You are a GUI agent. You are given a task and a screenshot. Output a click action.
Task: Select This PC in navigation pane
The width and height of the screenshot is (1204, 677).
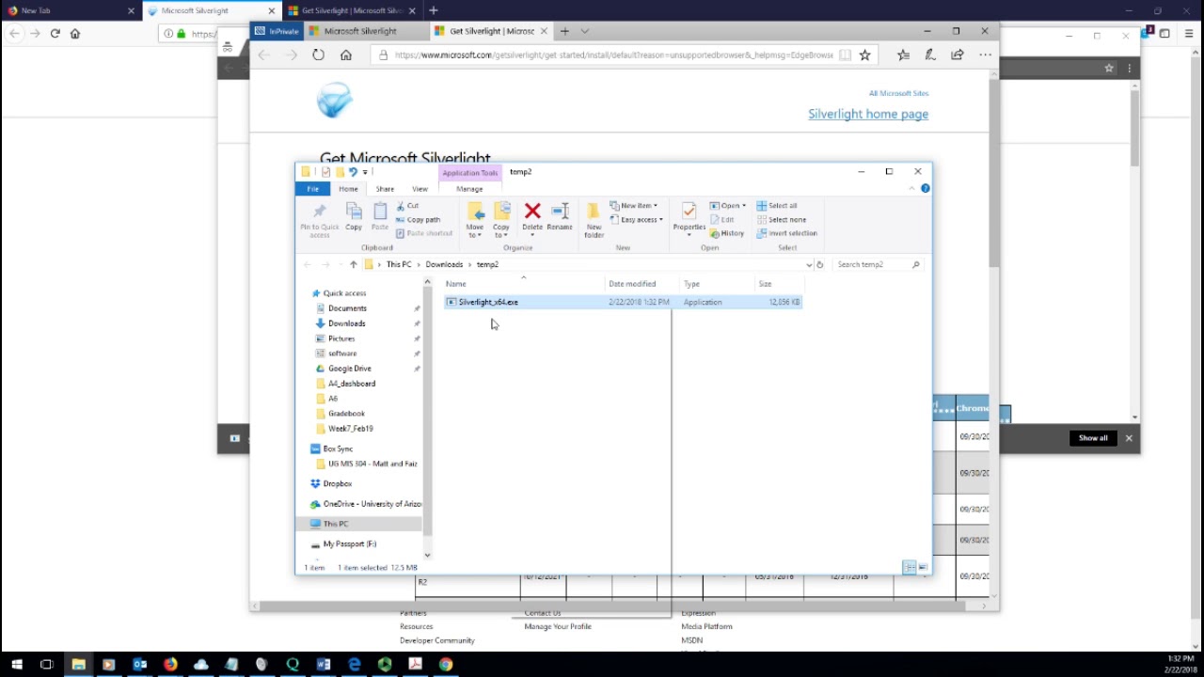336,524
